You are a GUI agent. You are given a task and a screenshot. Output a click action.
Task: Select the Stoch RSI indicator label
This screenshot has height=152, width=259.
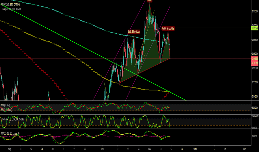coord(12,119)
